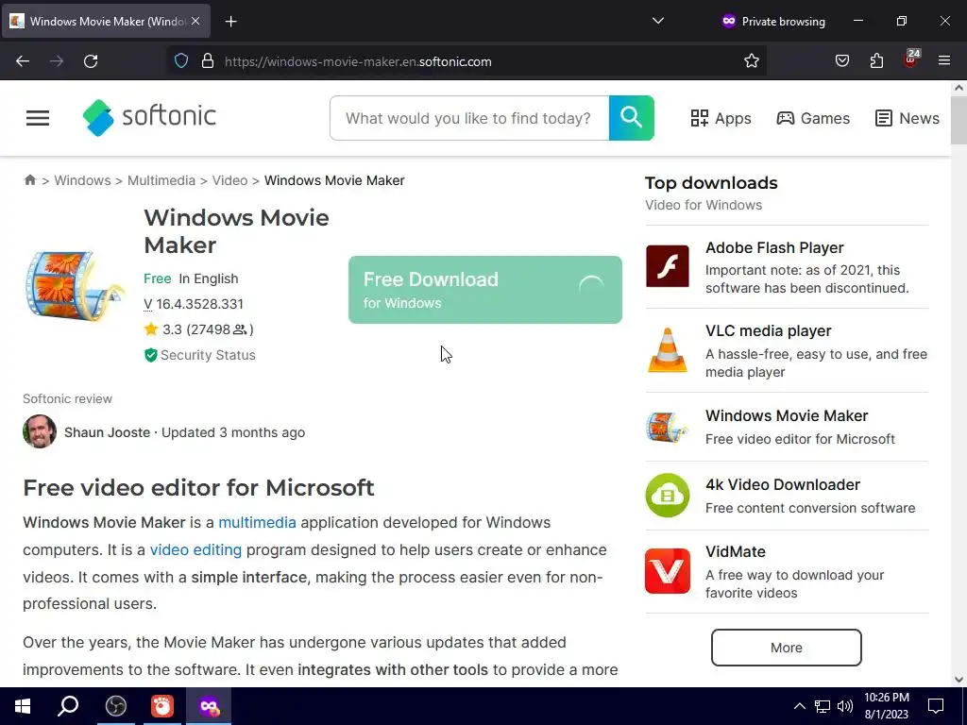Click the Softonic logo
967x725 pixels.
149,117
